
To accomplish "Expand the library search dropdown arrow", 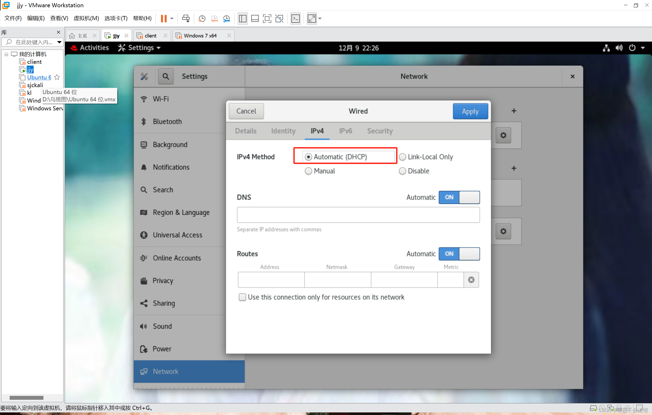I will click(59, 42).
